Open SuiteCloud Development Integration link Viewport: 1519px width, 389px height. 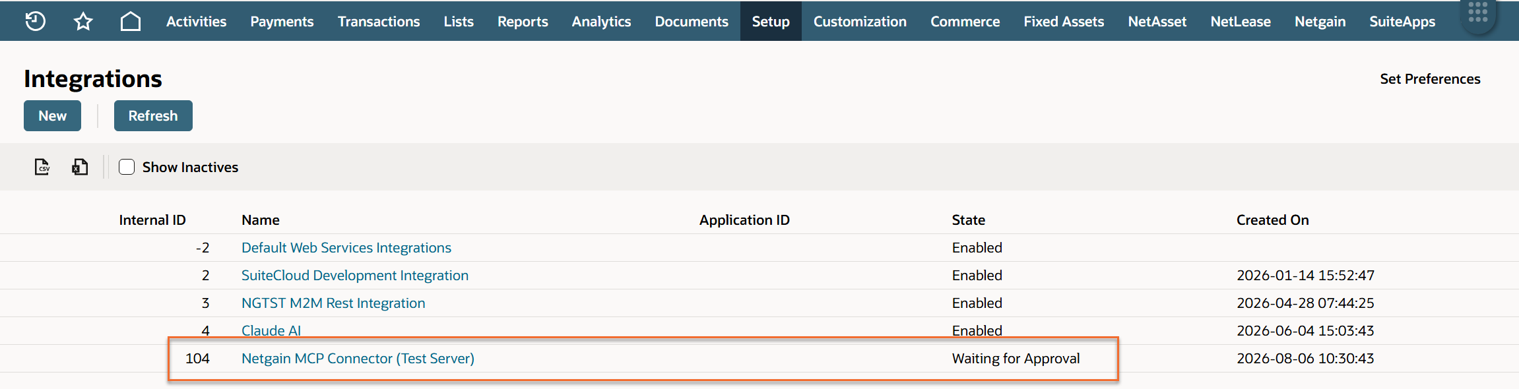point(355,275)
